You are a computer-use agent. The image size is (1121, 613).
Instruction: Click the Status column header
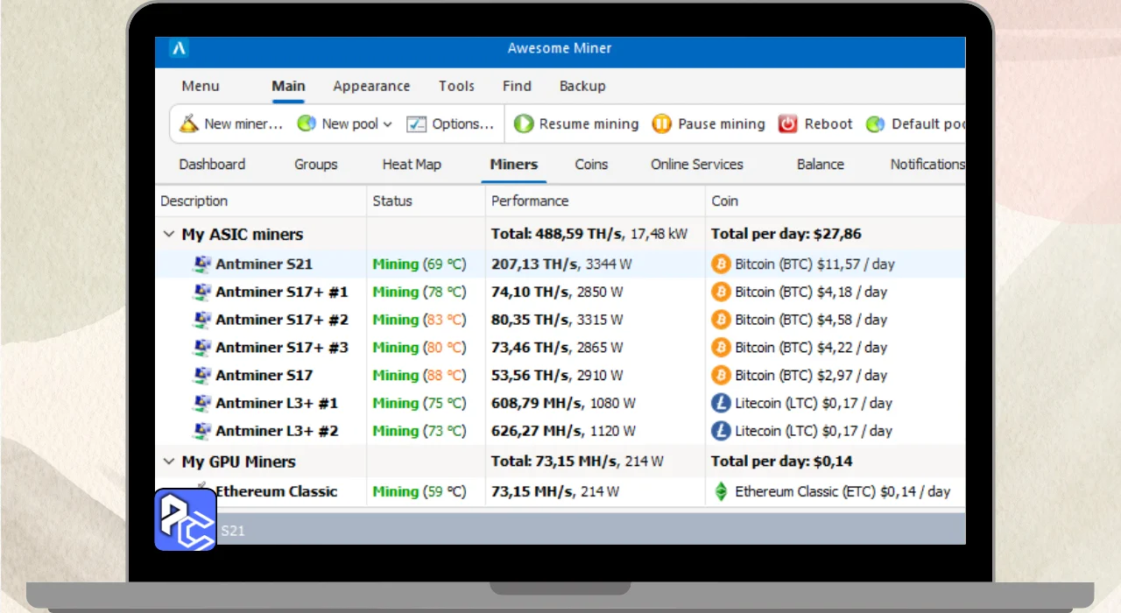click(392, 201)
